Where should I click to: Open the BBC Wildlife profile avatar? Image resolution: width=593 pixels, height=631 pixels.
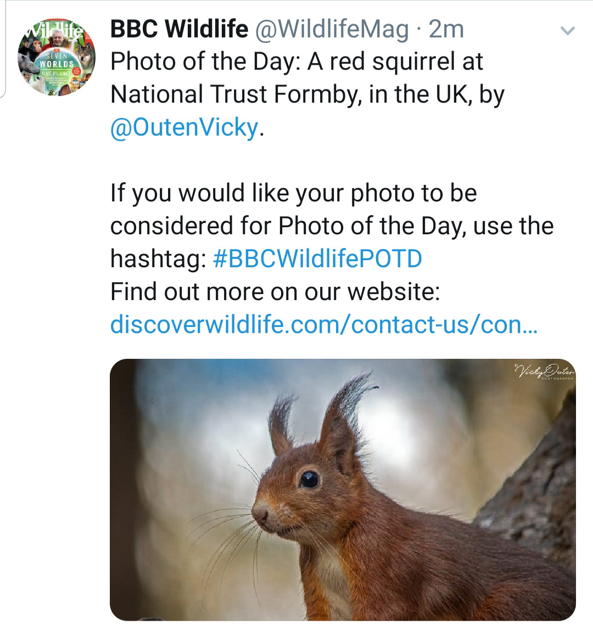(x=57, y=58)
